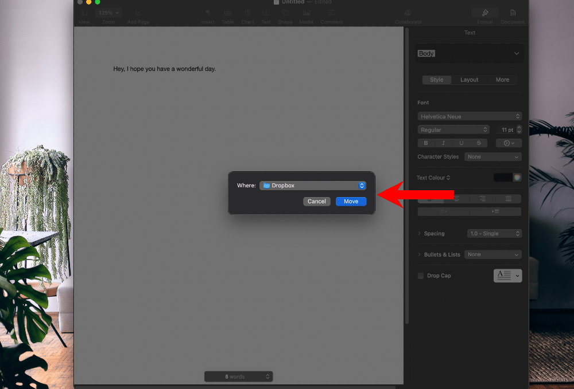Toggle Underline formatting

(461, 143)
